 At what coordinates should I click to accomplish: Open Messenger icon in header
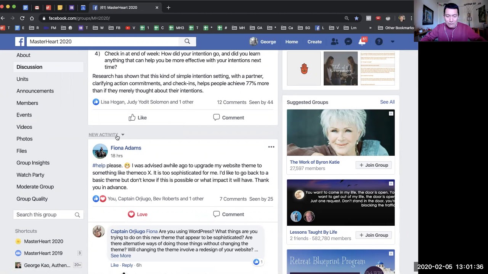pos(348,41)
